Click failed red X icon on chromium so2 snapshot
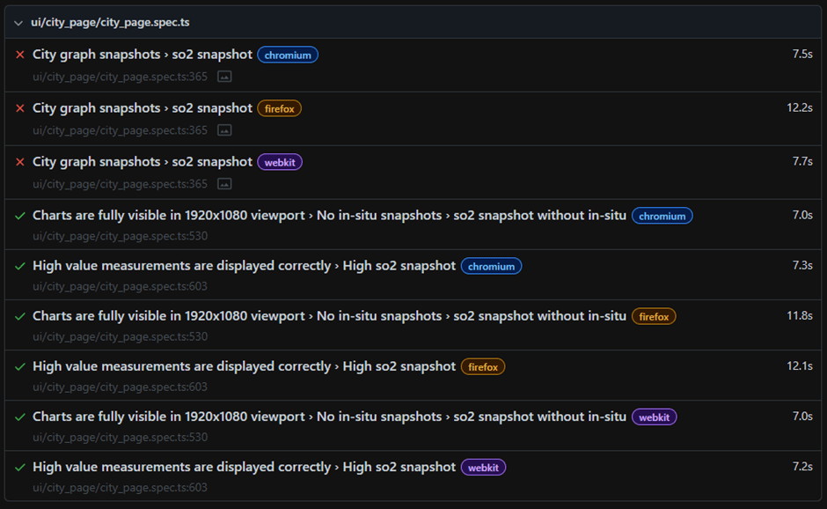The image size is (827, 509). pos(20,55)
